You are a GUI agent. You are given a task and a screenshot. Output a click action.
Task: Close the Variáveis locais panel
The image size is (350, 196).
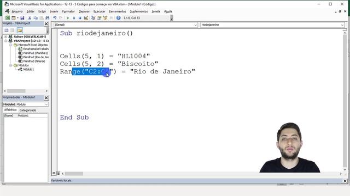click(x=345, y=181)
